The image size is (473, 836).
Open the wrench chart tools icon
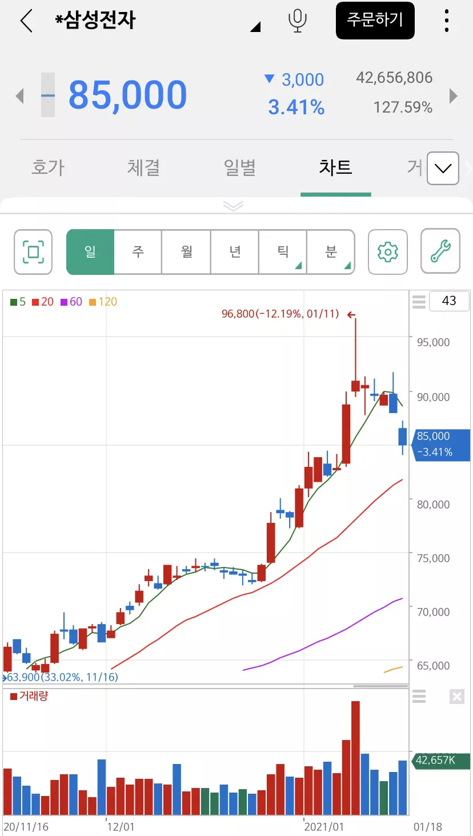coord(440,252)
